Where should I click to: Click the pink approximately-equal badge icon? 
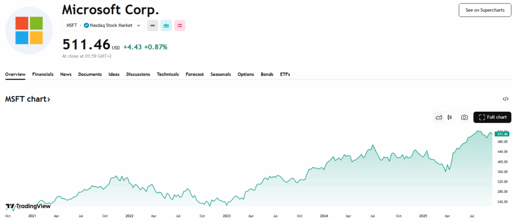[x=180, y=25]
